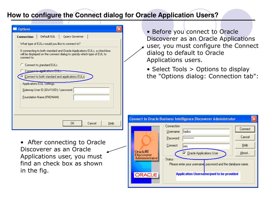Open the Default EUL tab
This screenshot has width=266, height=199.
48,37
